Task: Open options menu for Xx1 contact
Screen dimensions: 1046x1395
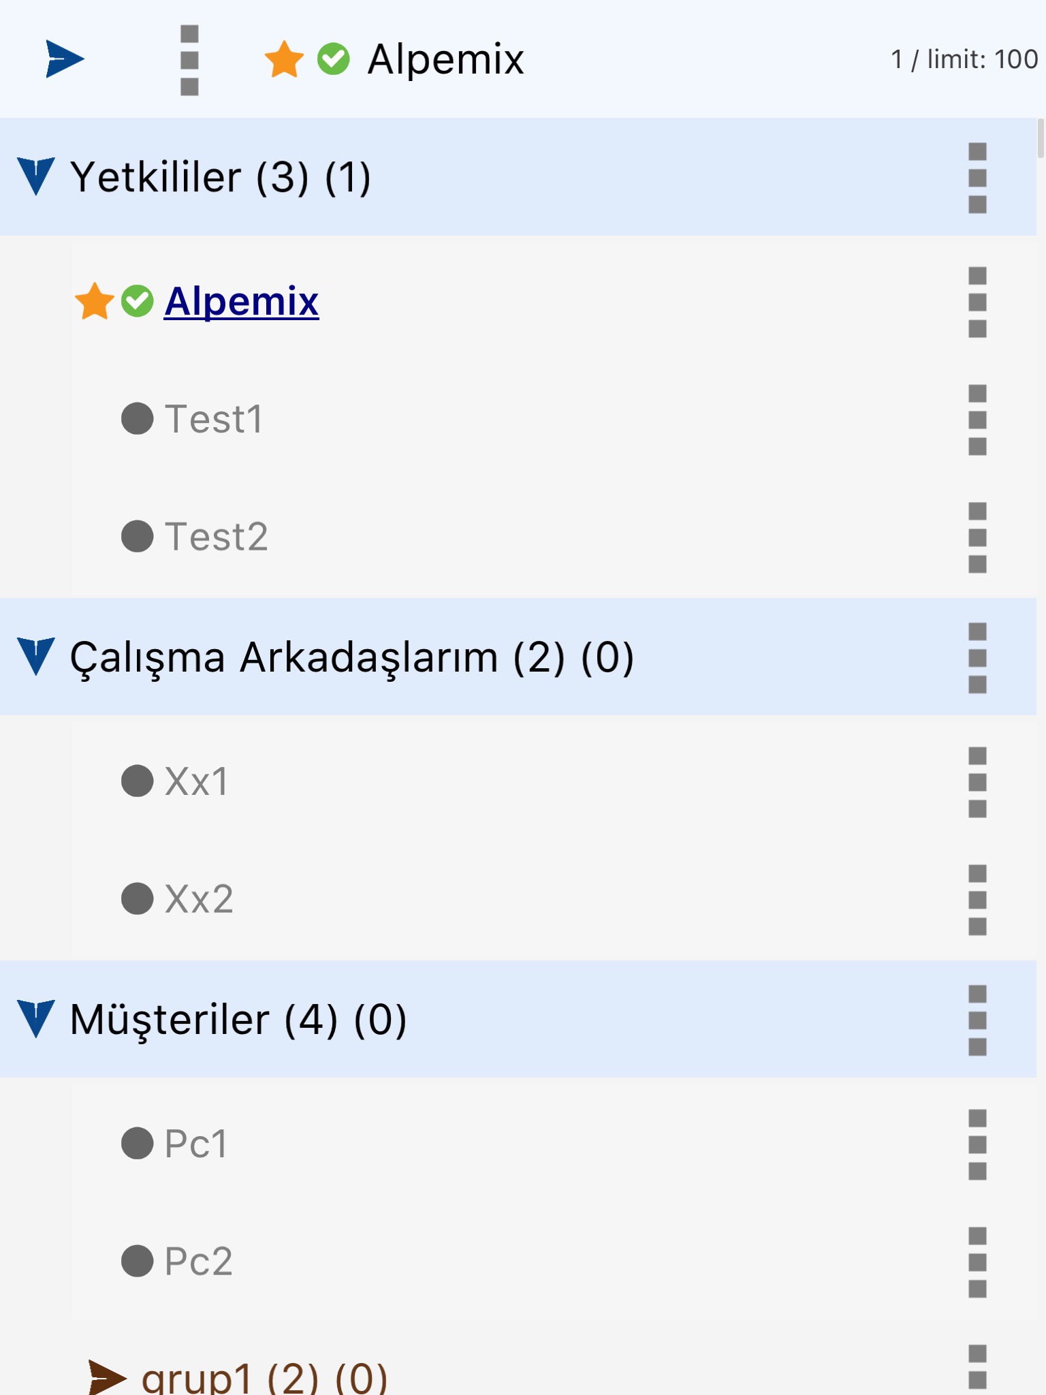Action: point(977,782)
